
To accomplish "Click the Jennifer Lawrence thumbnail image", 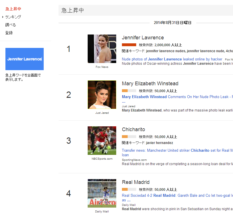I will point(102,49).
